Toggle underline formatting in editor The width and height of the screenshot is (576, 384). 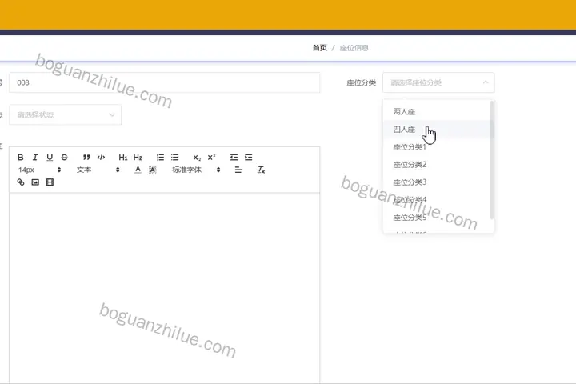(50, 158)
